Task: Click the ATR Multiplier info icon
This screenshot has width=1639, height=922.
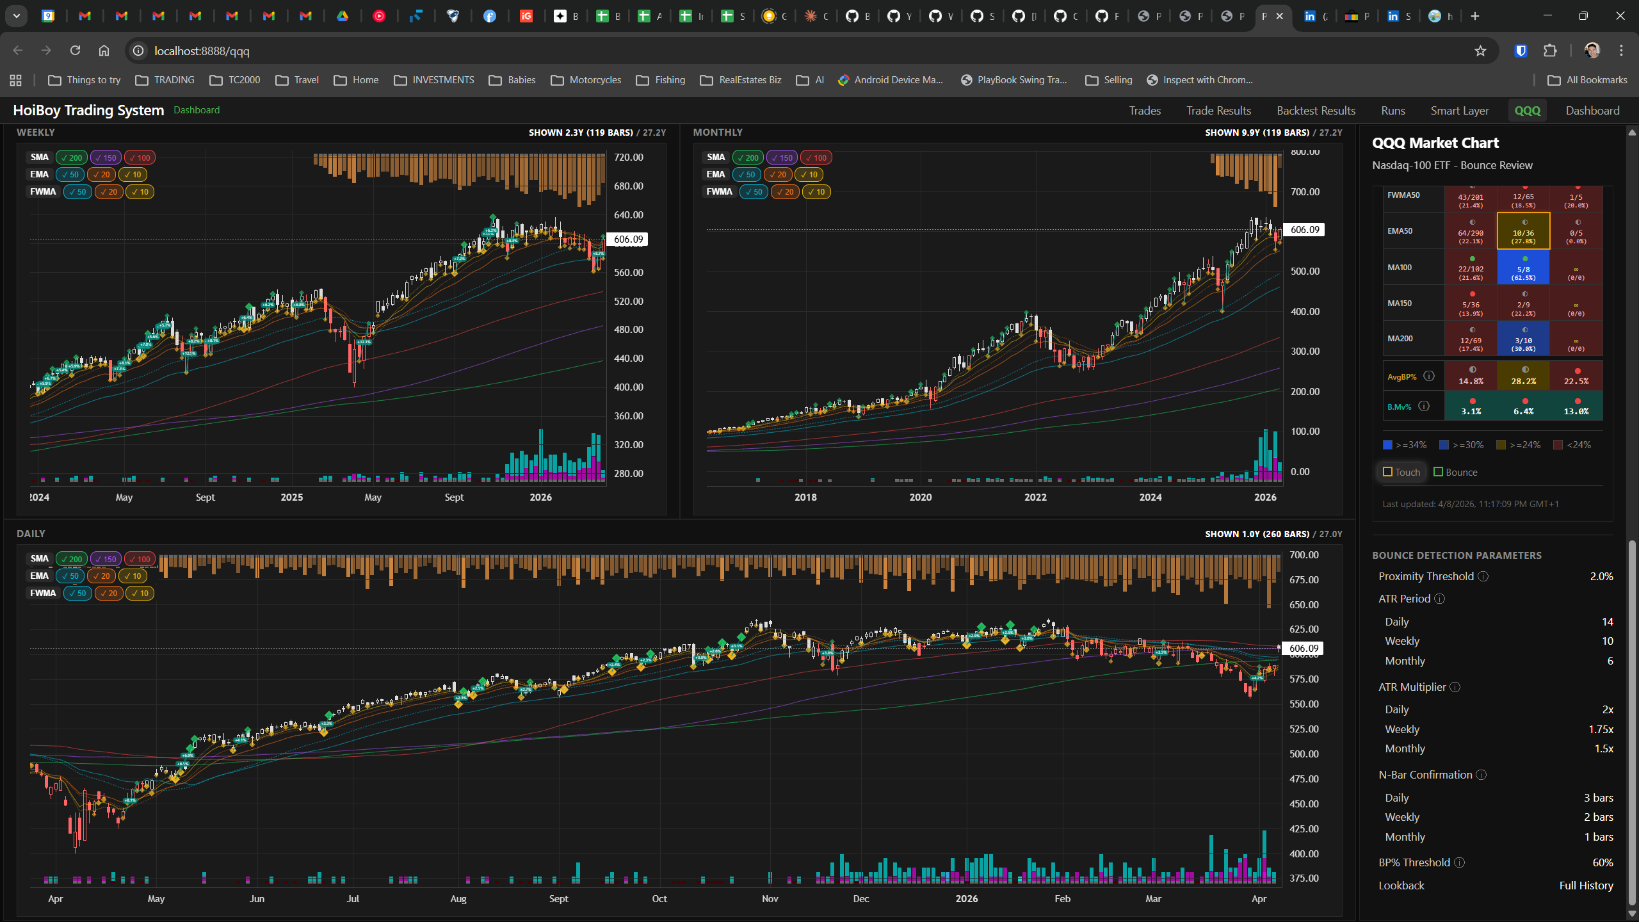Action: coord(1455,687)
